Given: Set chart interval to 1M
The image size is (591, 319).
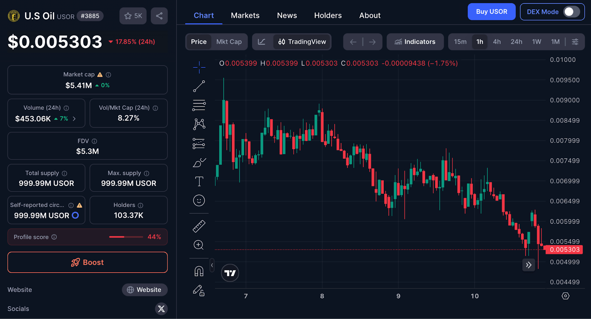Looking at the screenshot, I should [x=556, y=42].
